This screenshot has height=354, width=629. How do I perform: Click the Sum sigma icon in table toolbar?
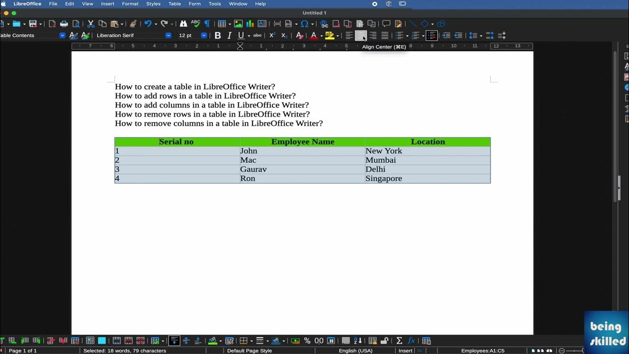click(x=399, y=340)
